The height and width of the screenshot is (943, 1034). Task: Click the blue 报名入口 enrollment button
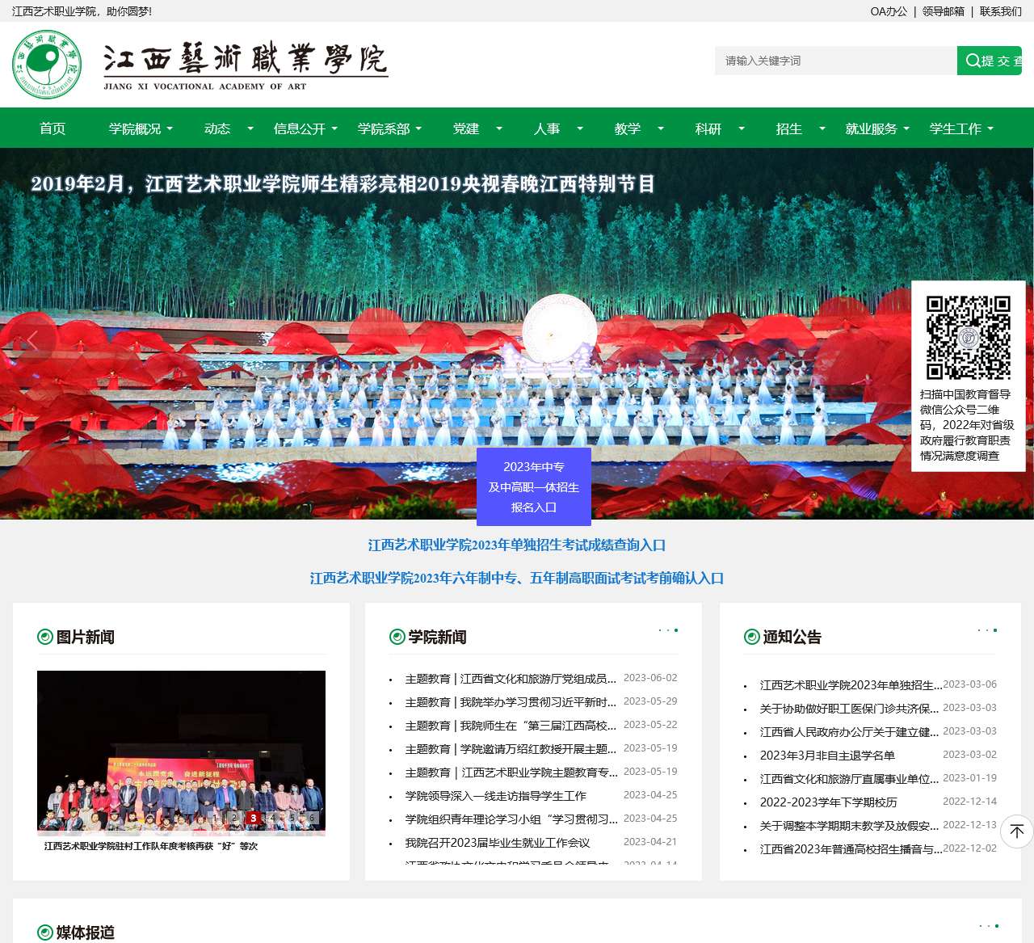pos(535,486)
